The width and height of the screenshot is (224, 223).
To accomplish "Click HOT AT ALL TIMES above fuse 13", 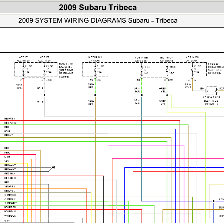I will pyautogui.click(x=44, y=59).
